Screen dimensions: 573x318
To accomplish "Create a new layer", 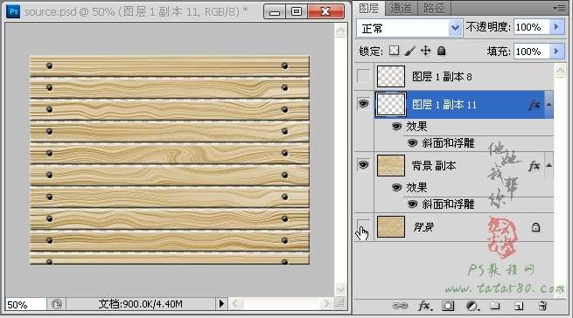I will (x=519, y=306).
